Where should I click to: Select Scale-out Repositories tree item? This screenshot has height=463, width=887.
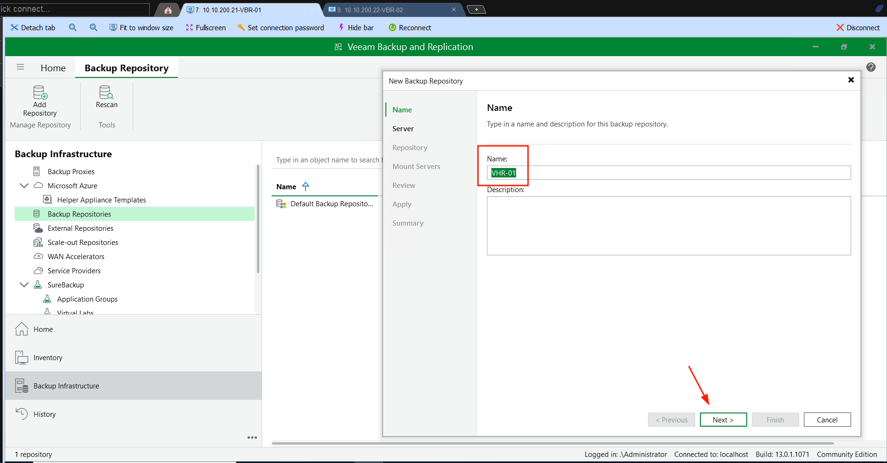(x=83, y=242)
